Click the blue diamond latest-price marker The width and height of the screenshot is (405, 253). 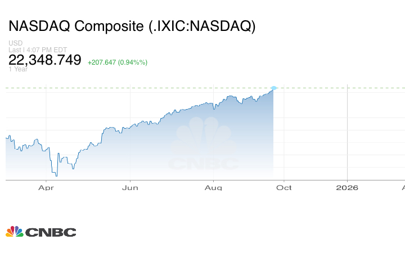(274, 88)
